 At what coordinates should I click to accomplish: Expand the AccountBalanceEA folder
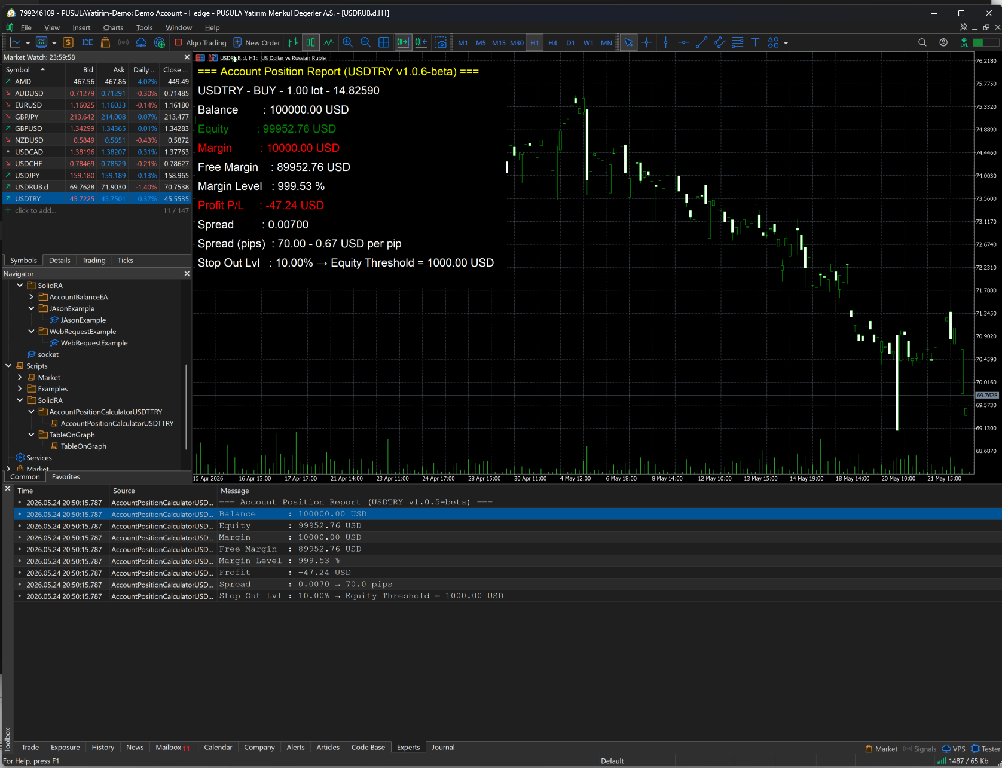tap(31, 297)
